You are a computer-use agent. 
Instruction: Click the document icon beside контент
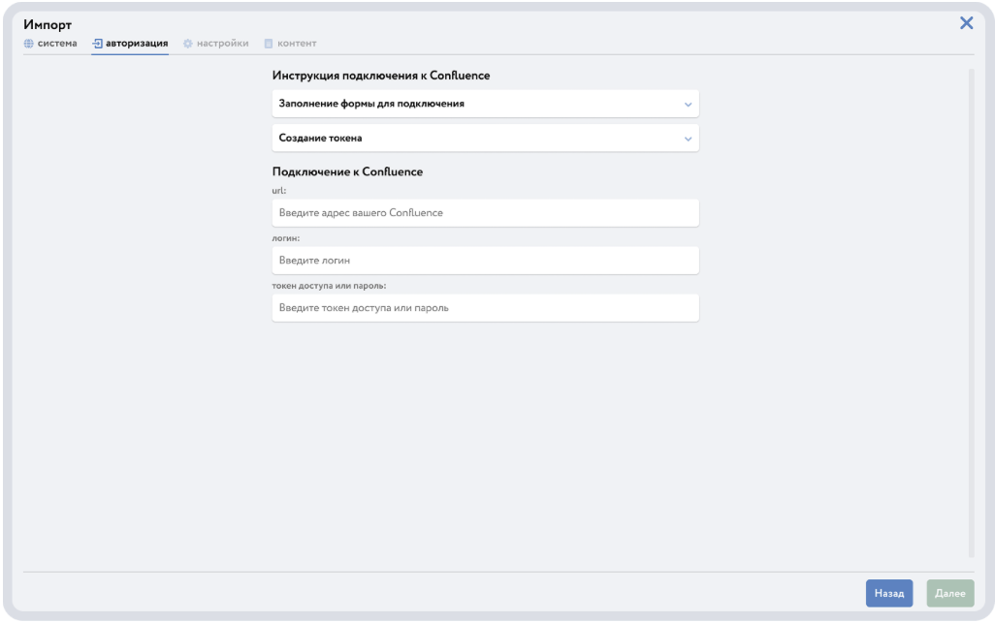[269, 44]
